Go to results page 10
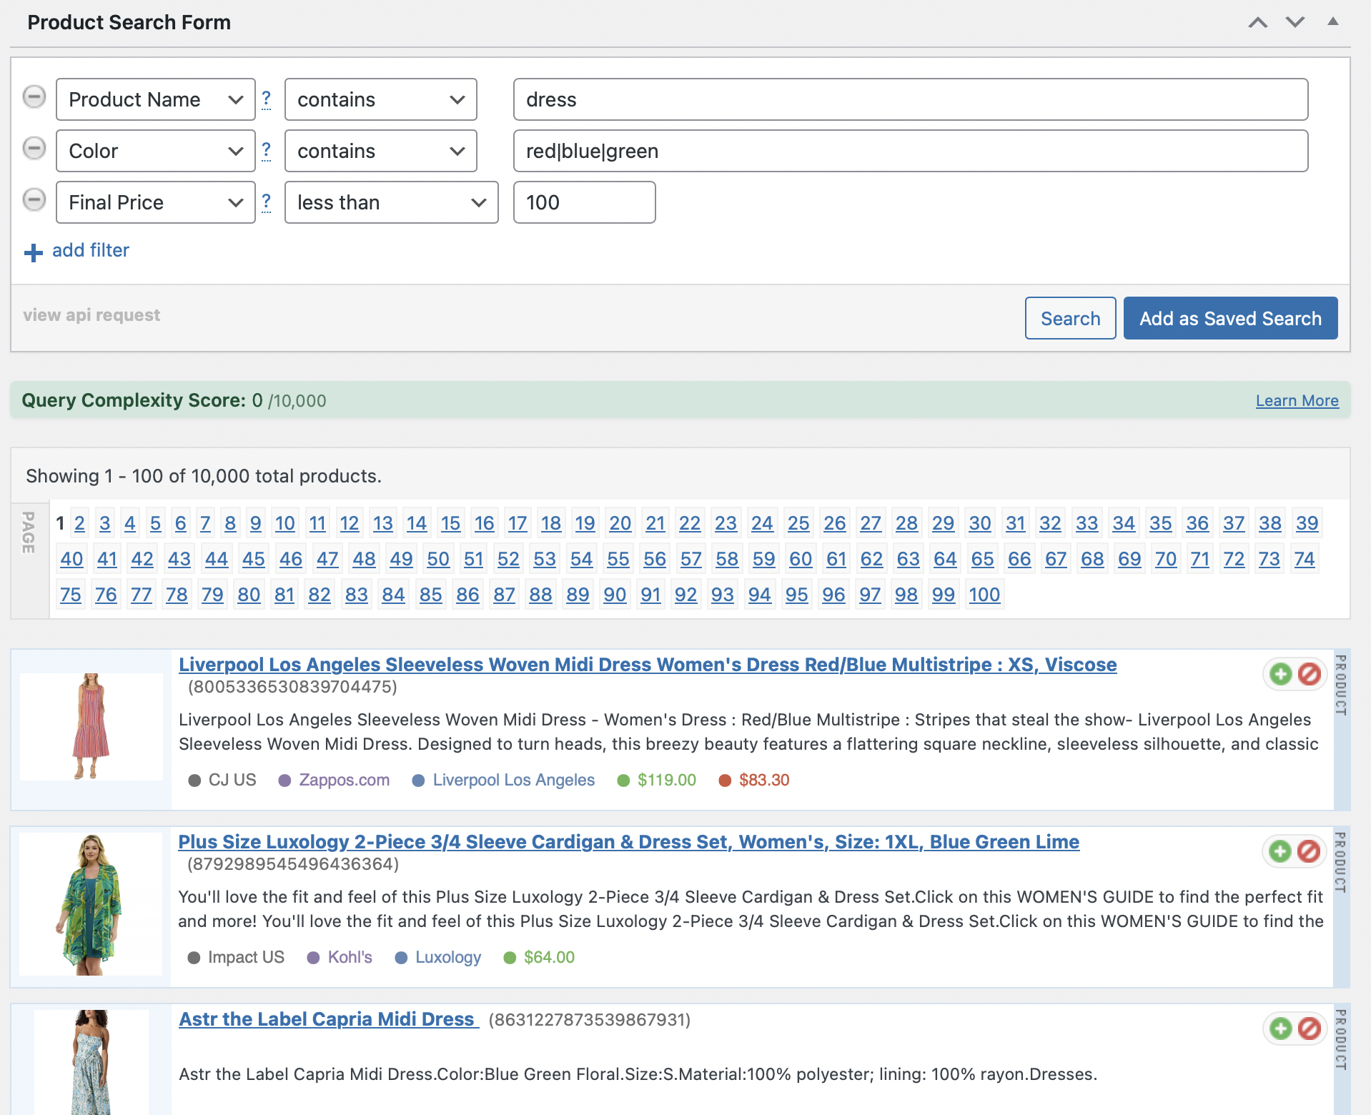Viewport: 1371px width, 1115px height. pyautogui.click(x=284, y=523)
